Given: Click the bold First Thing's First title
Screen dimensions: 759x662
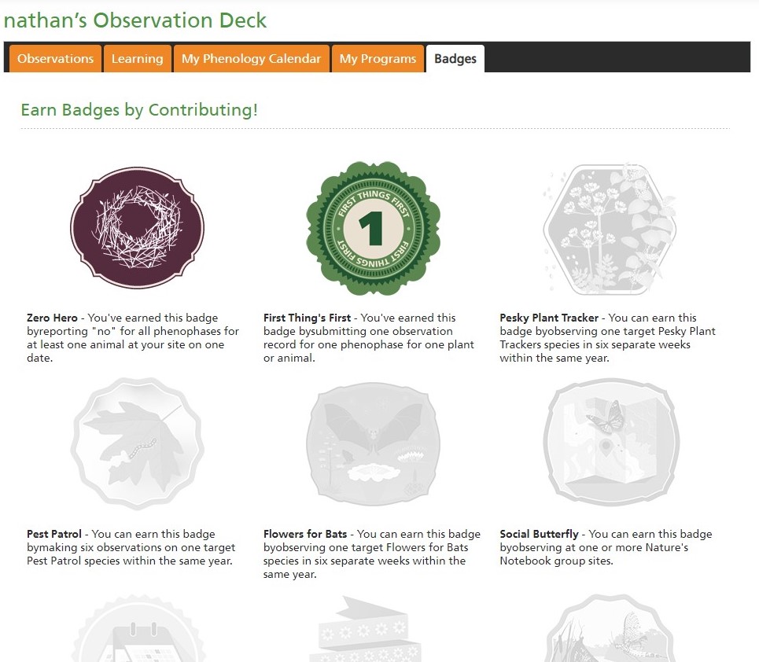Looking at the screenshot, I should [307, 318].
